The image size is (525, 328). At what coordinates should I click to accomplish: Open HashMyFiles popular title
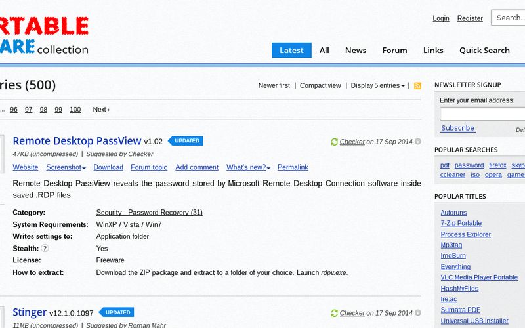tap(459, 289)
